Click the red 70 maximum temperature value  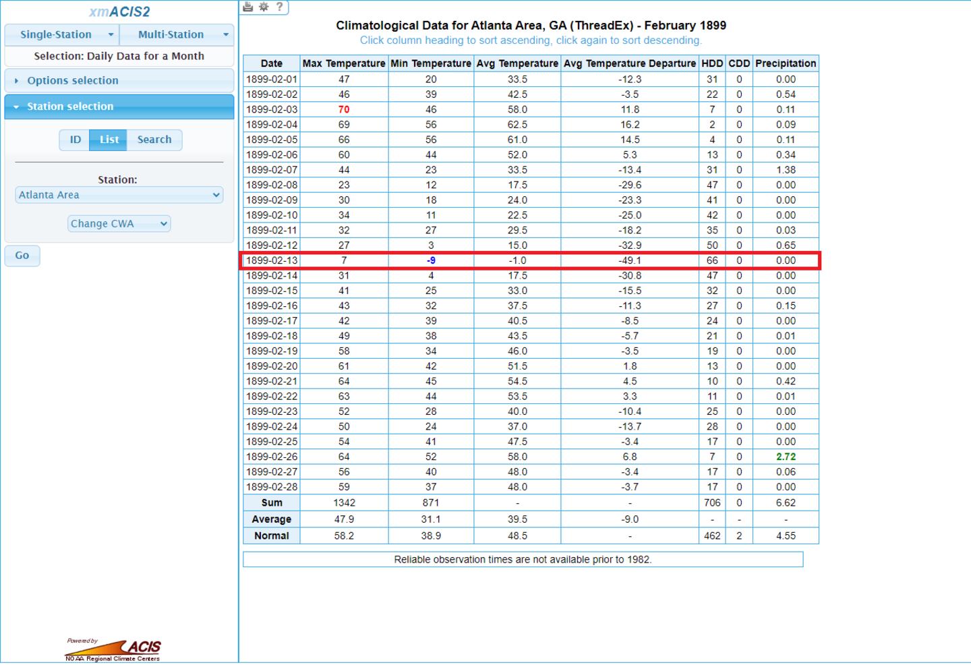344,109
